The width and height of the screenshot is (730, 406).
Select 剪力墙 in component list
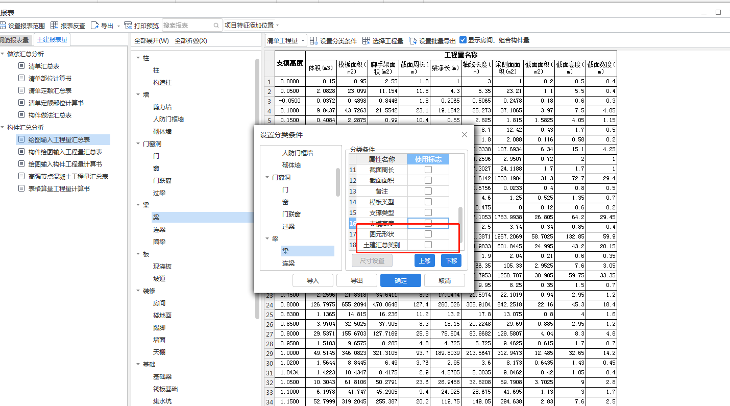click(x=162, y=107)
